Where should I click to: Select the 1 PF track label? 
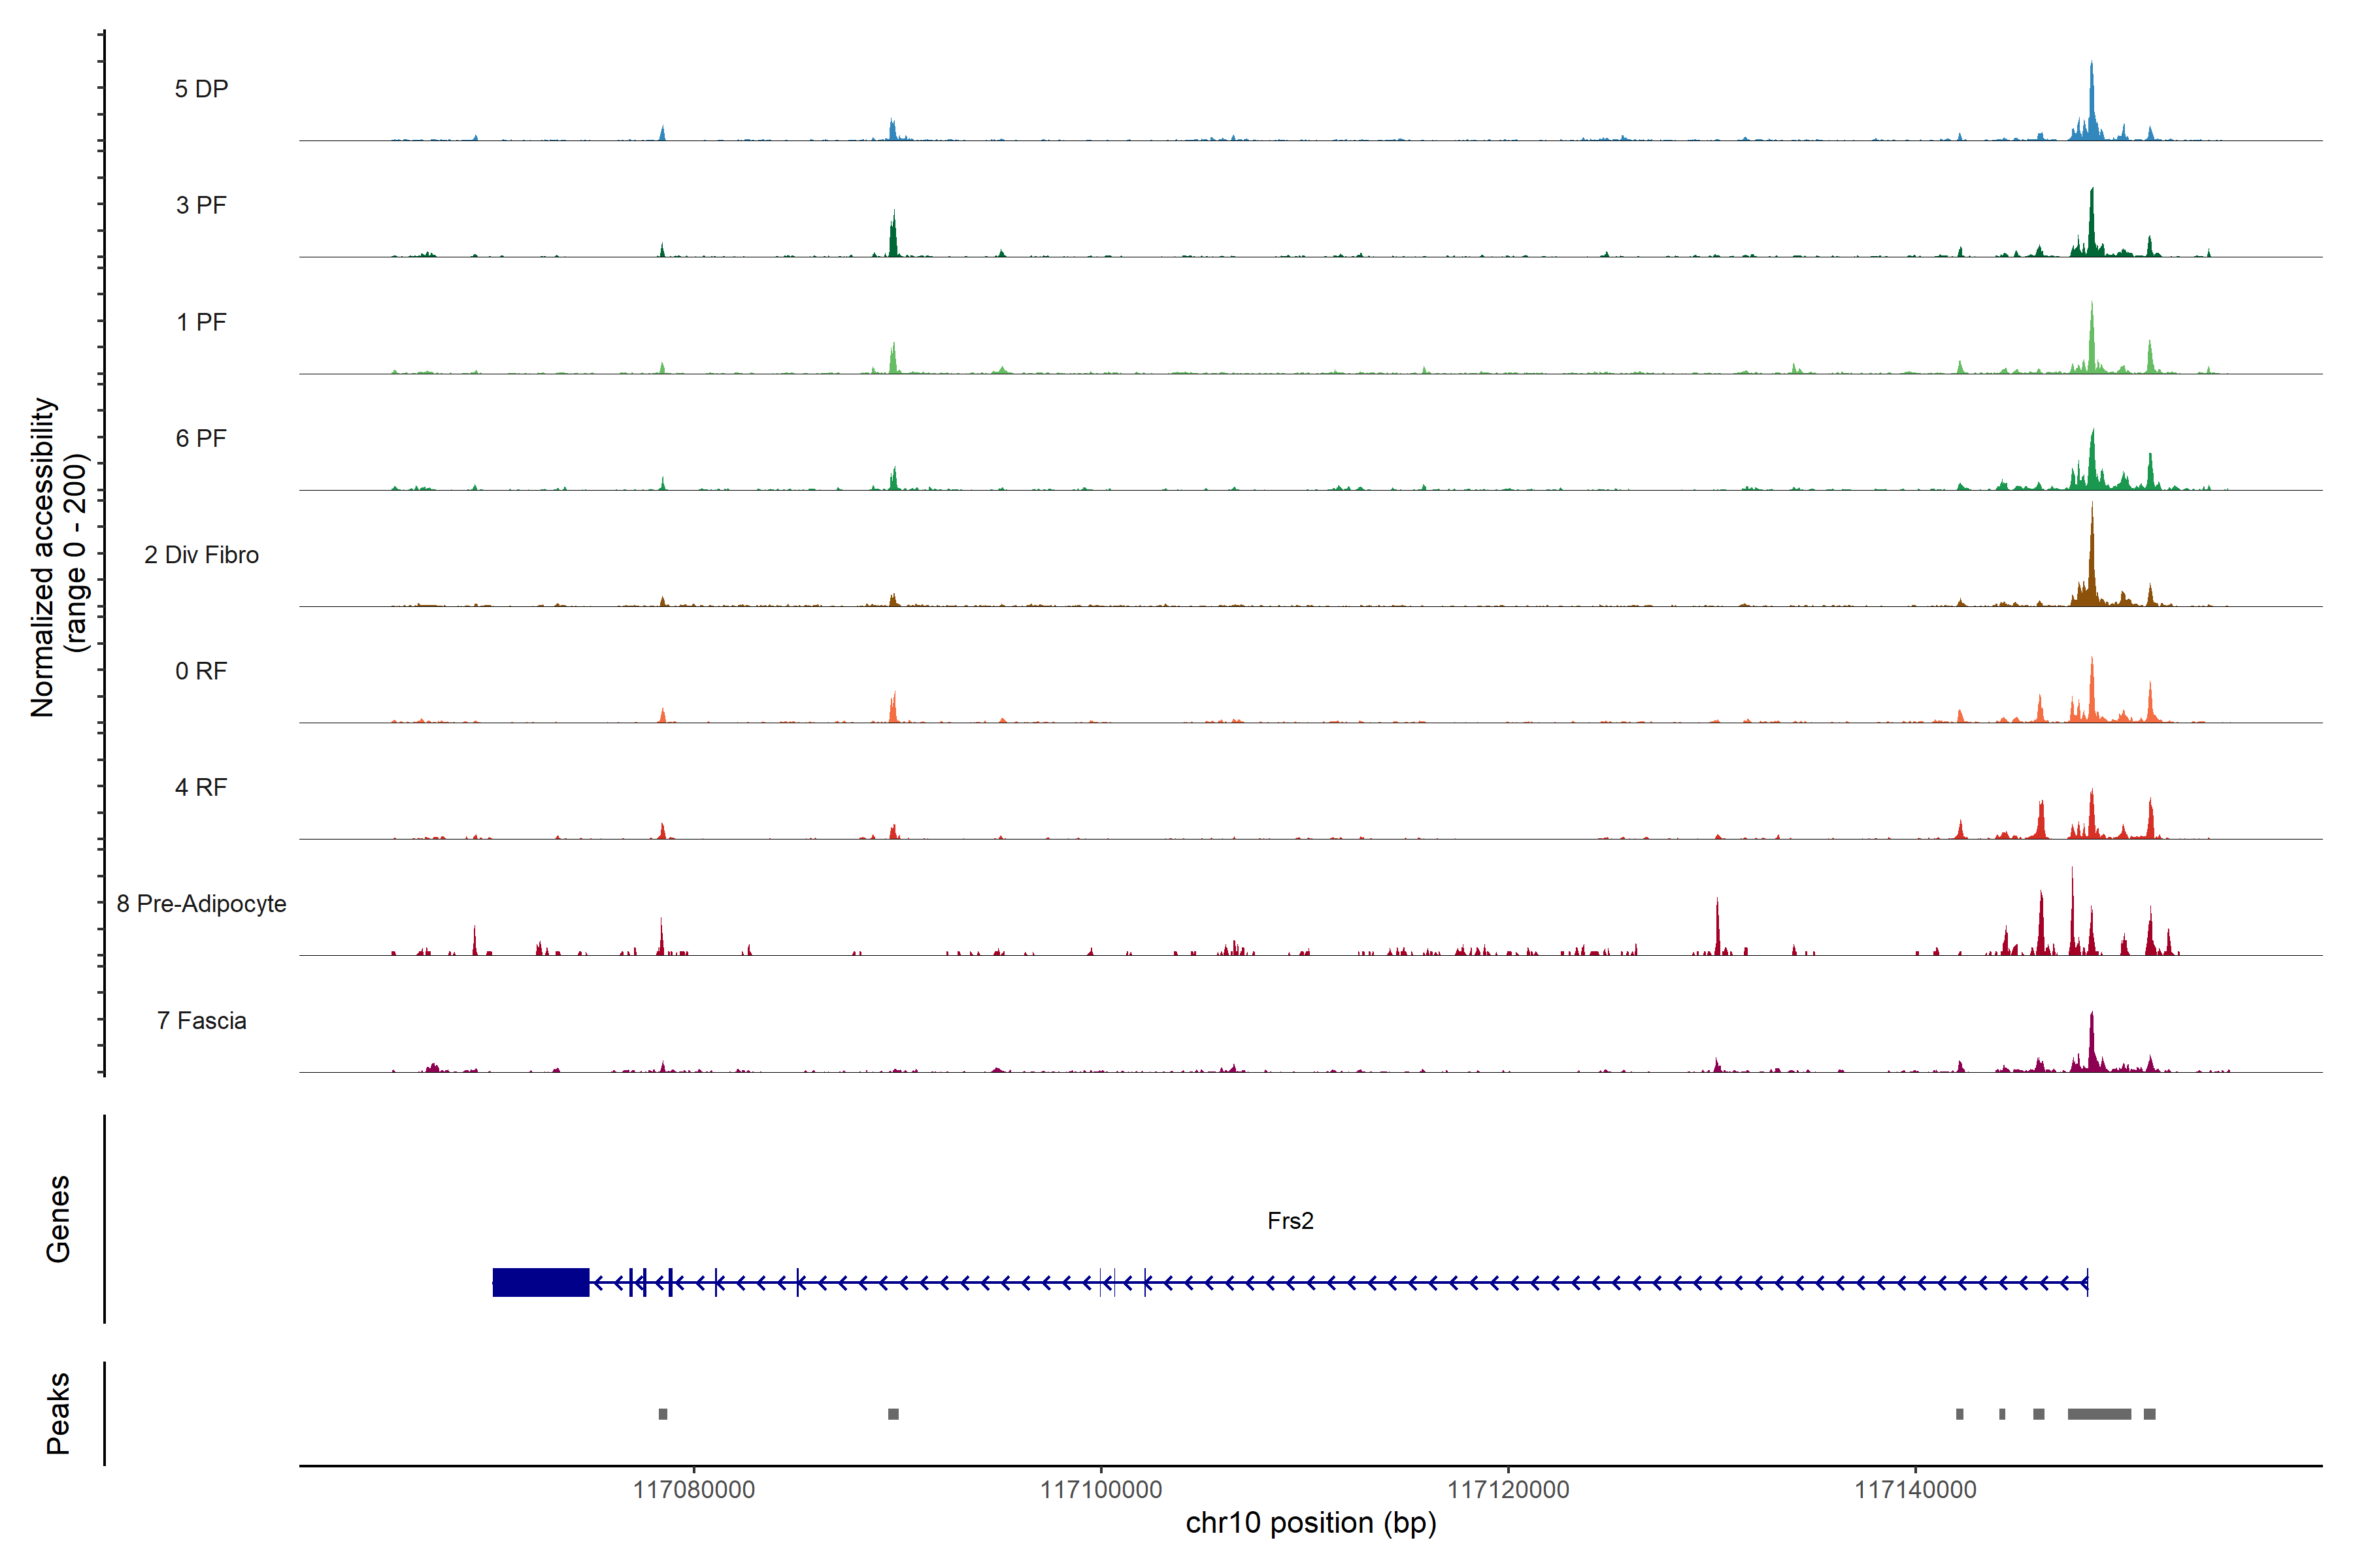coord(201,322)
